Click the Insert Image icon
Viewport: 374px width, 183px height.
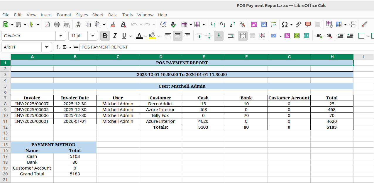click(254, 25)
